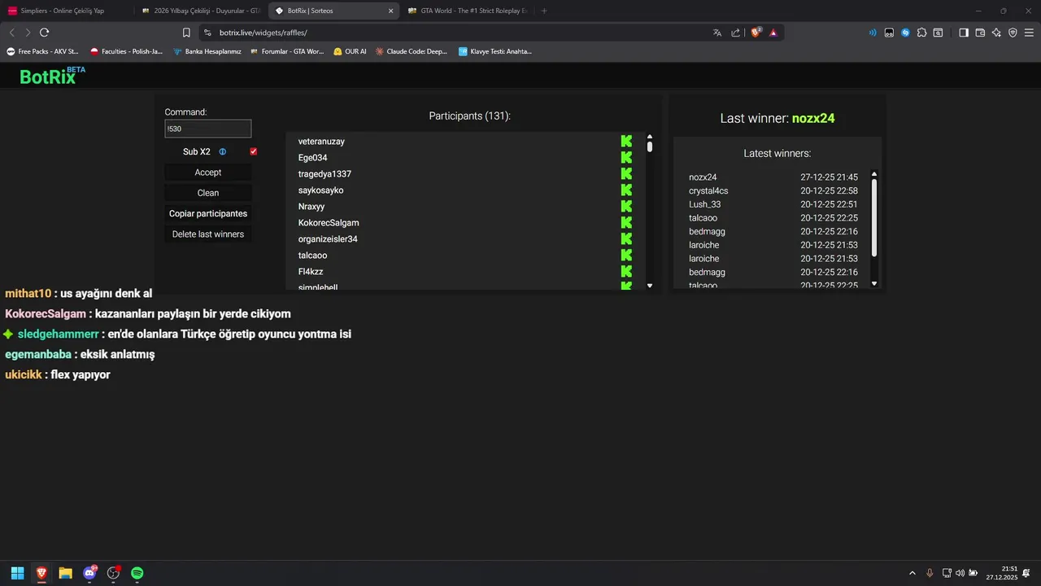The image size is (1041, 586).
Task: Open Spotify from the taskbar
Action: 137,573
